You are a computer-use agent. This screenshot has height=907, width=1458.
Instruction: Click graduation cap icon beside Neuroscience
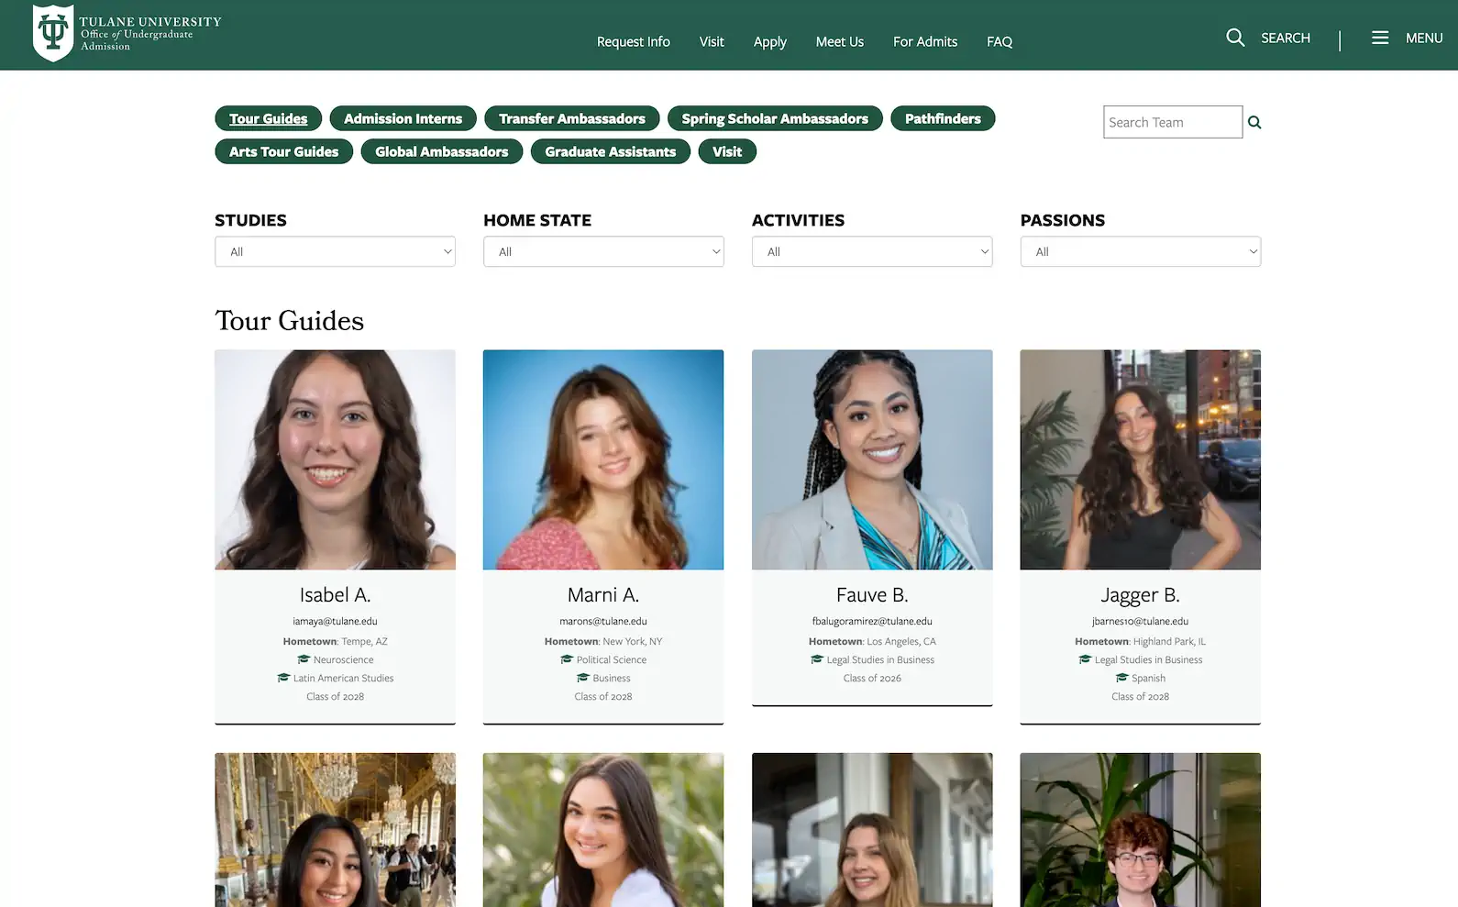(x=304, y=659)
